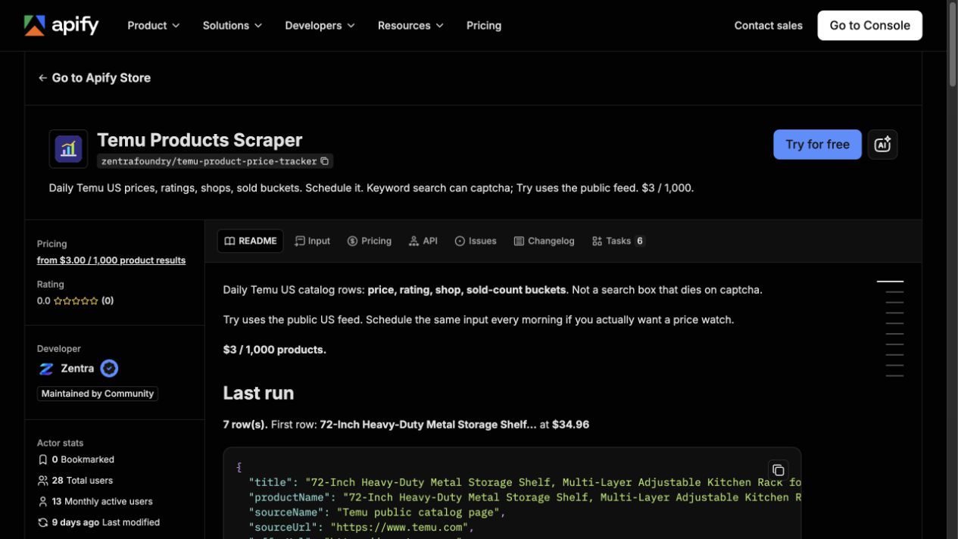Screen dimensions: 958x539
Task: Click the "sourceUrl" line in code block
Action: (361, 528)
